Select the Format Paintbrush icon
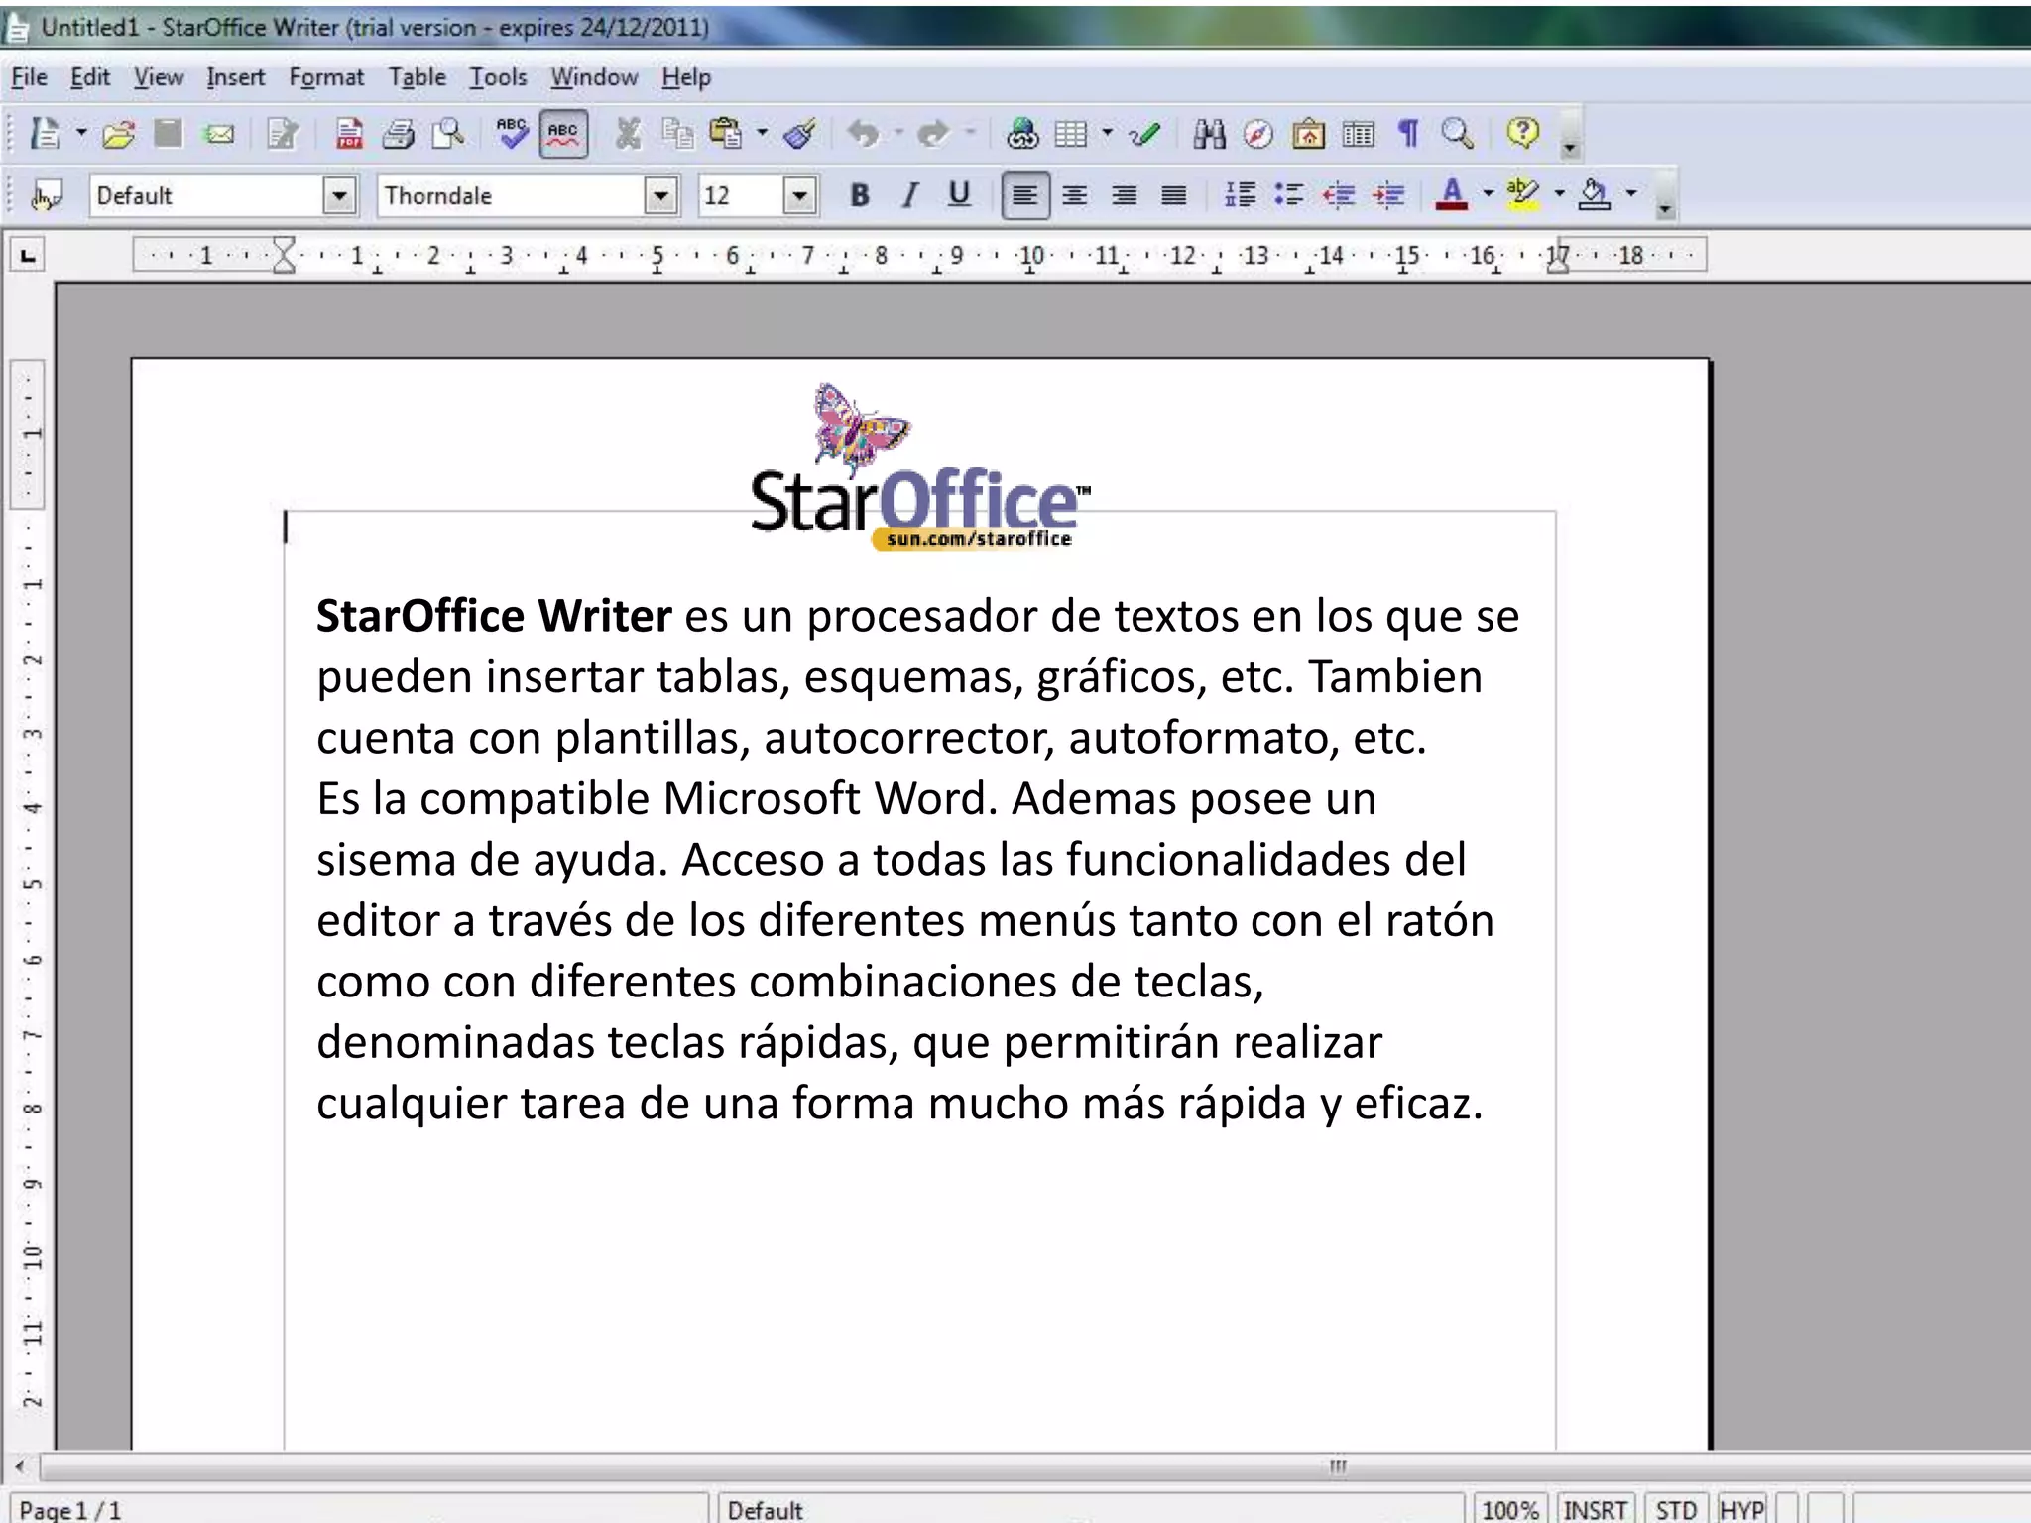This screenshot has height=1523, width=2031. pyautogui.click(x=799, y=133)
